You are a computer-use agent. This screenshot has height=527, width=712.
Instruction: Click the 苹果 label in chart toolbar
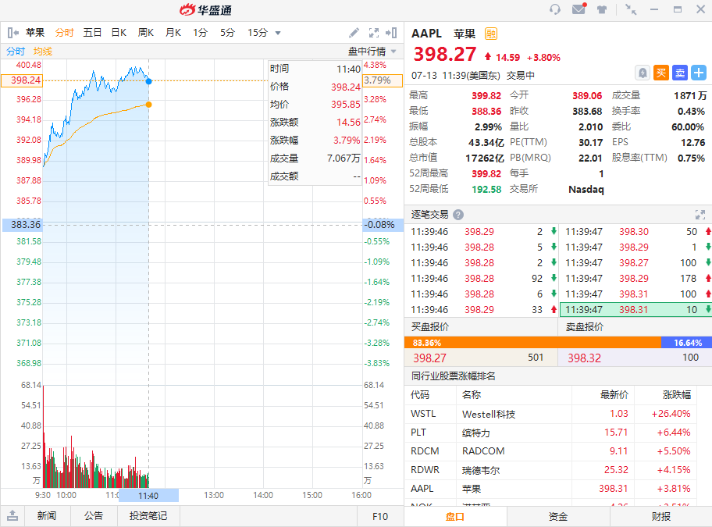[35, 33]
